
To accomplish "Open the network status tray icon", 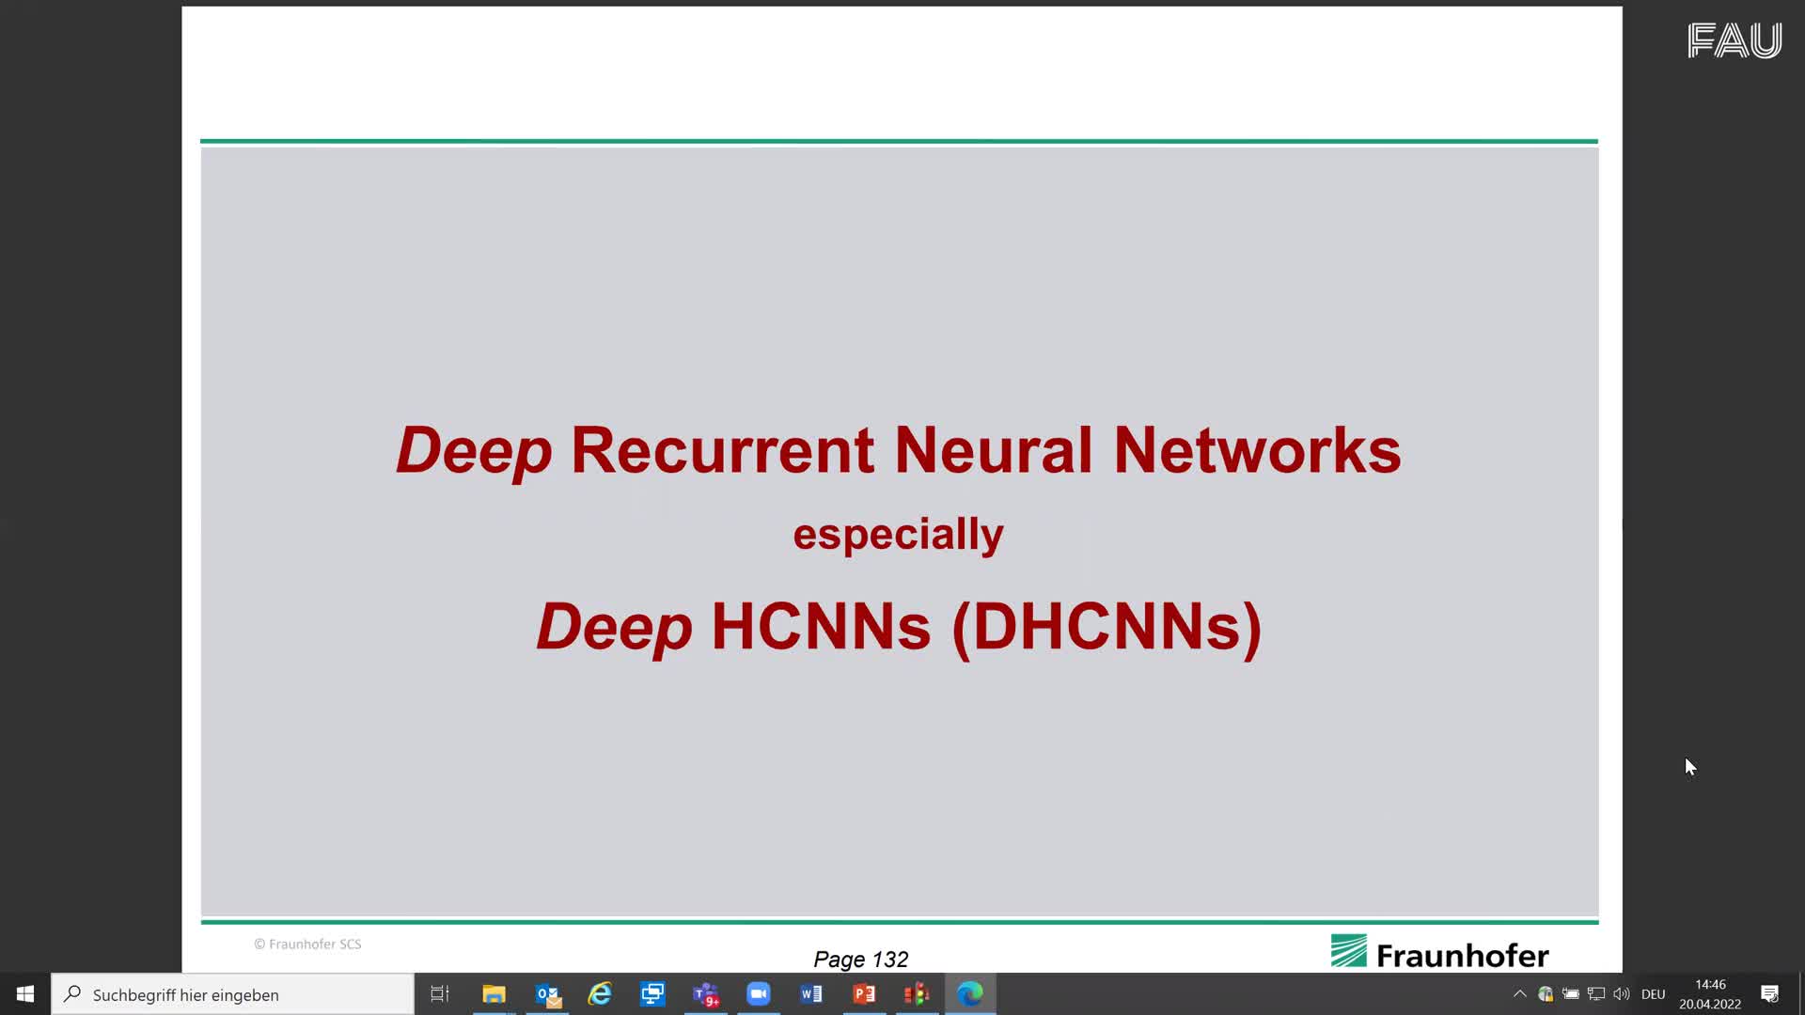I will point(1596,994).
